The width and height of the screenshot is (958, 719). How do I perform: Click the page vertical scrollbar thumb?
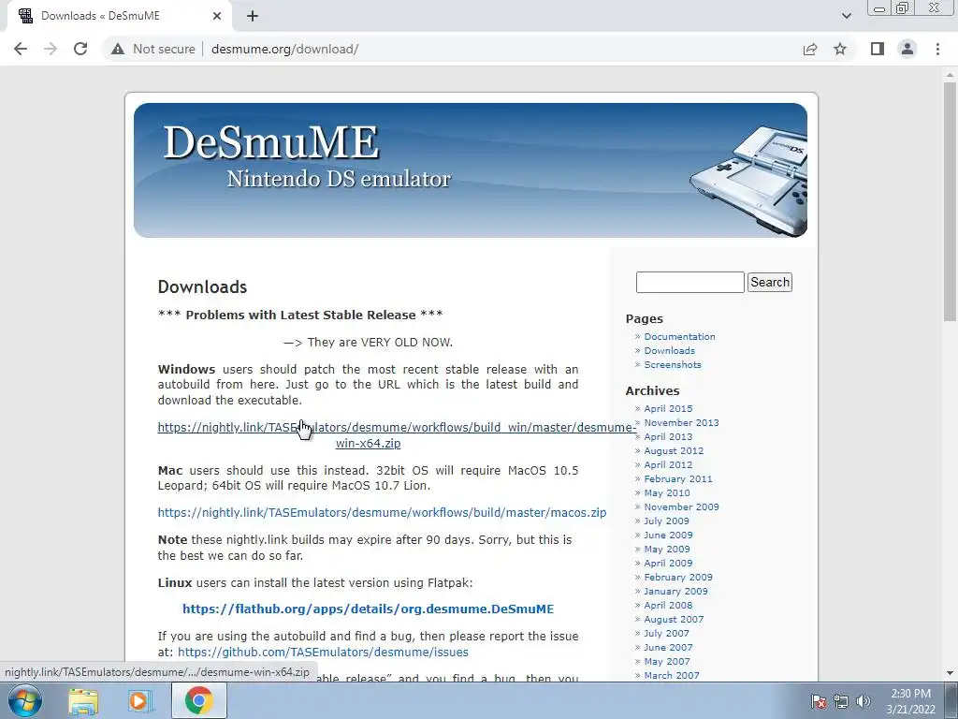click(951, 202)
